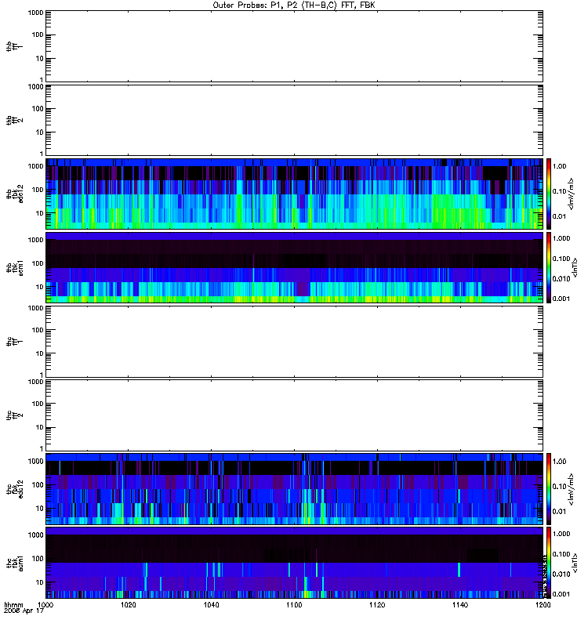Select the "1120" time label on x-axis
The width and height of the screenshot is (588, 627).
click(x=377, y=604)
